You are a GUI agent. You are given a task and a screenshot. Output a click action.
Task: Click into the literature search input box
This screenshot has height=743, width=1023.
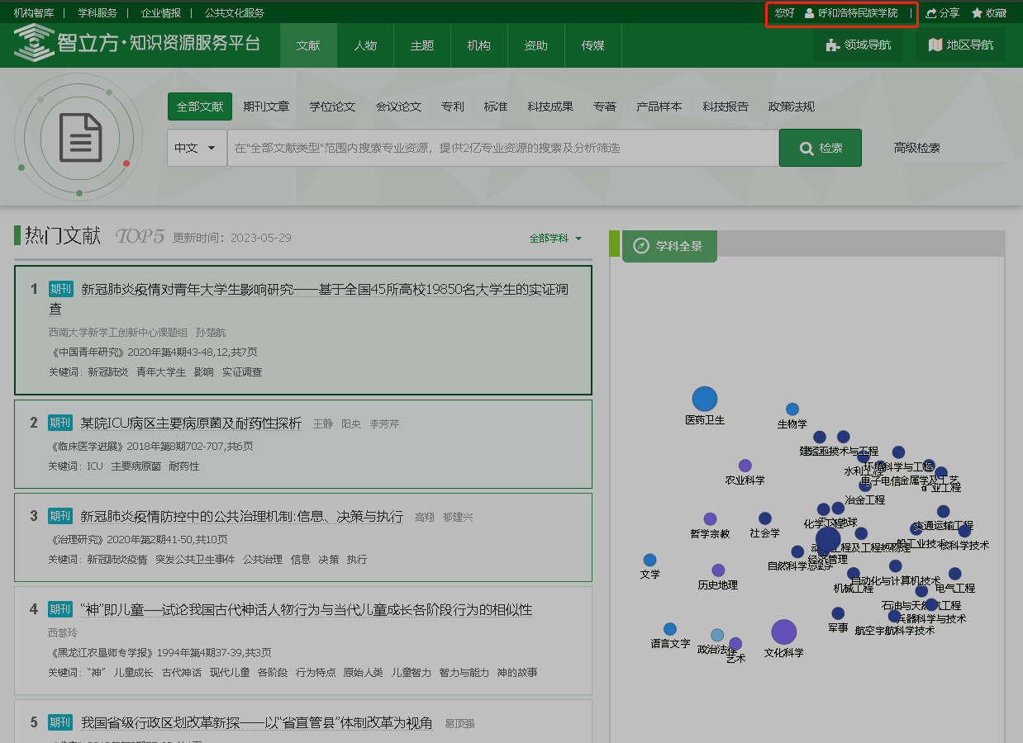tap(502, 149)
